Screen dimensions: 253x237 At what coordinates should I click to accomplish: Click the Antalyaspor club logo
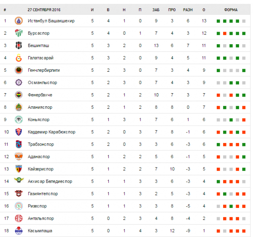(x=18, y=218)
